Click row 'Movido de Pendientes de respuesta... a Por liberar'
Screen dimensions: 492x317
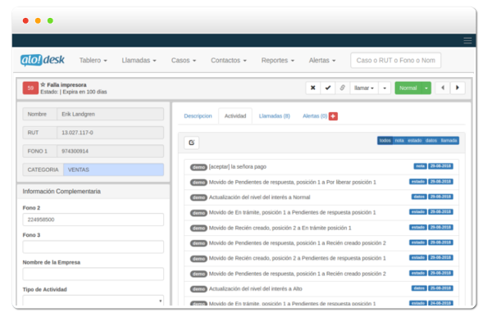[x=321, y=182]
